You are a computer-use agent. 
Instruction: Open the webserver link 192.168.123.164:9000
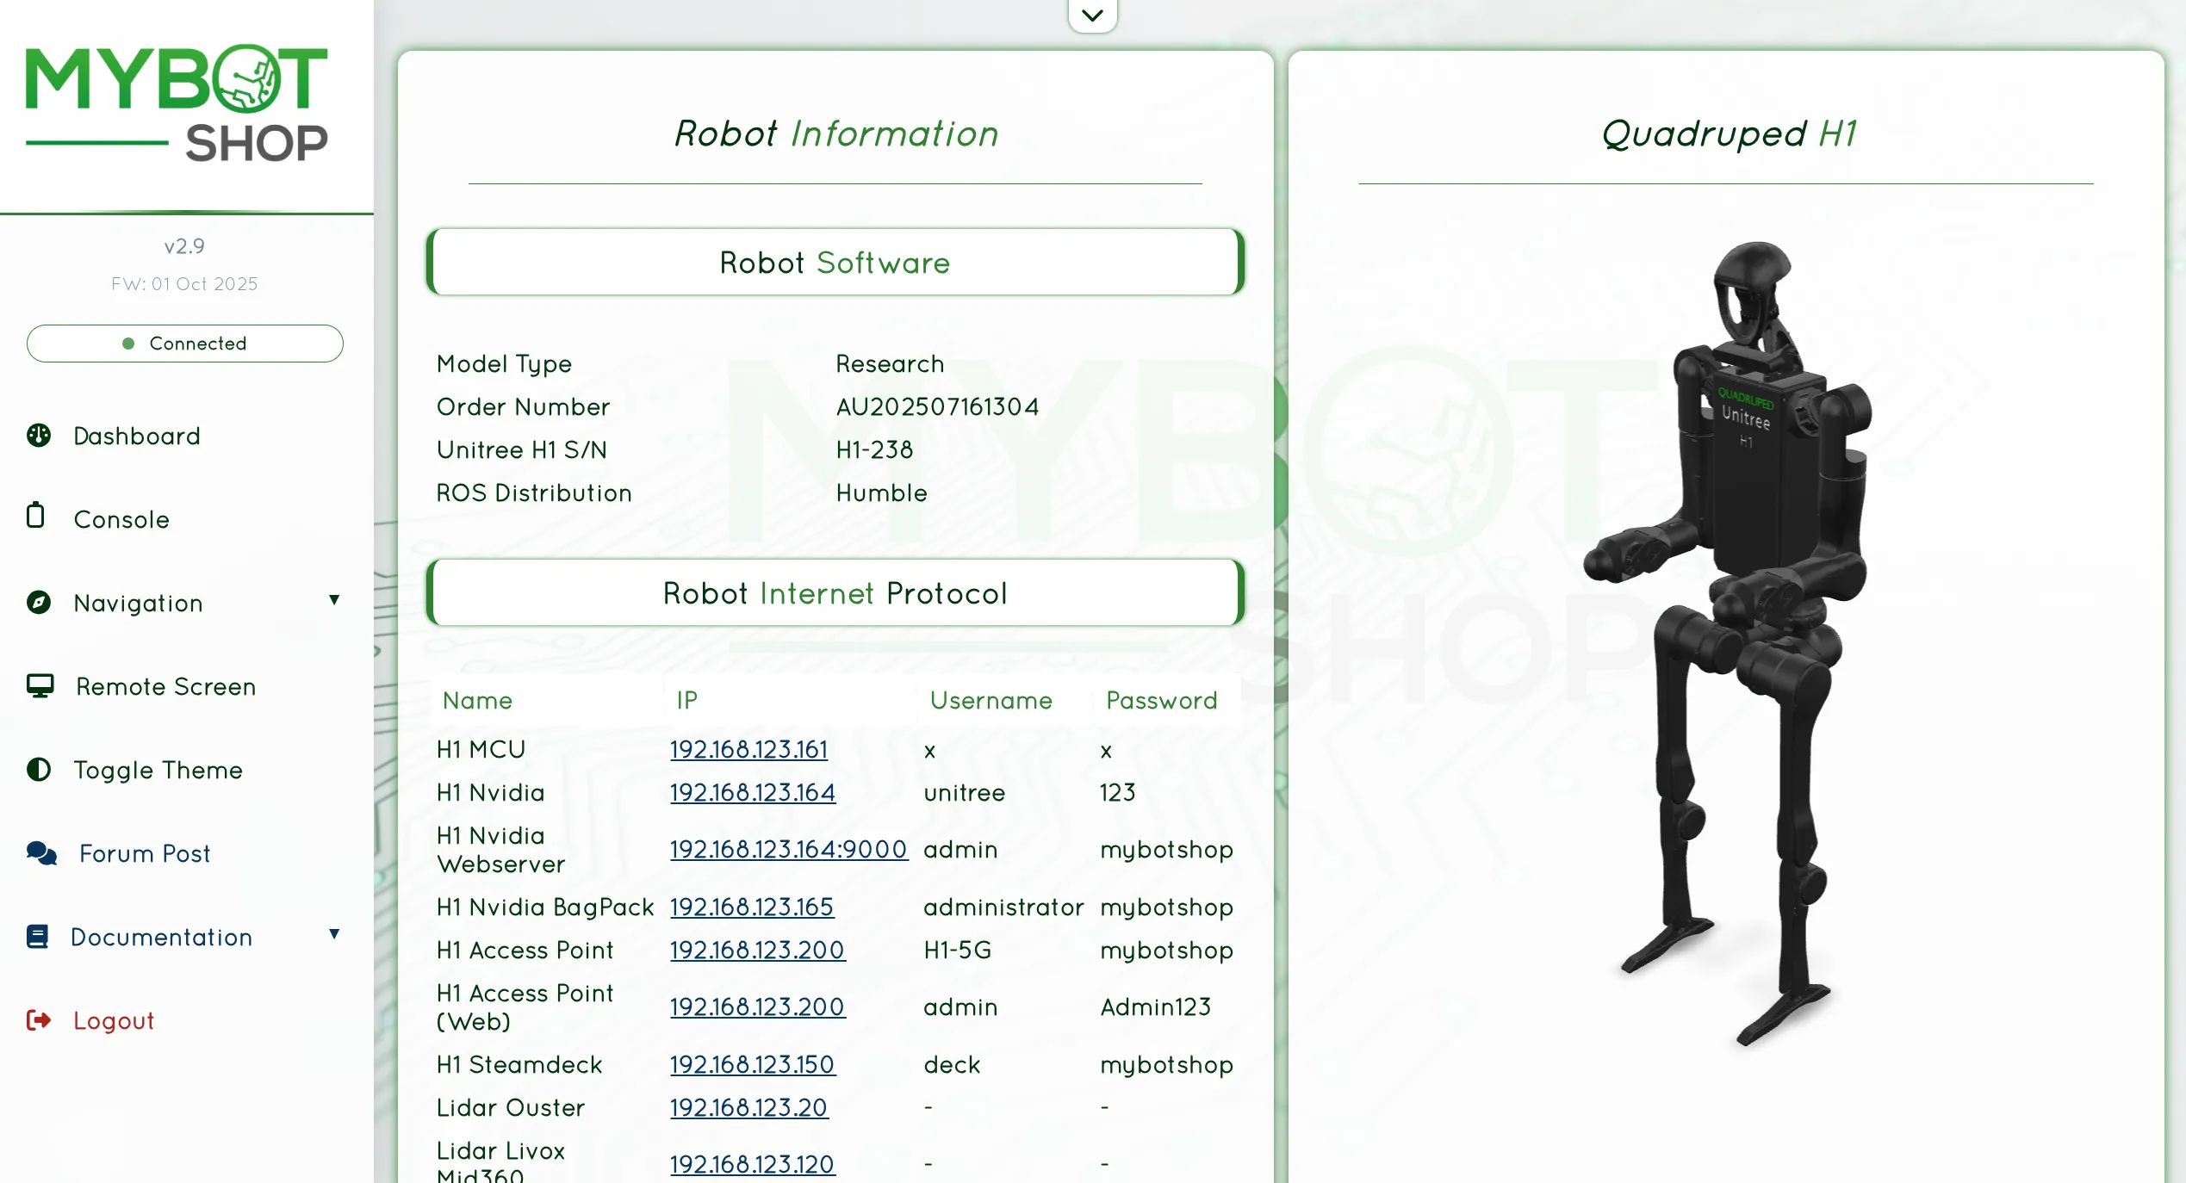tap(788, 849)
